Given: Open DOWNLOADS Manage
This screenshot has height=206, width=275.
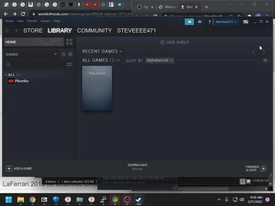Looking at the screenshot, I should [137, 167].
